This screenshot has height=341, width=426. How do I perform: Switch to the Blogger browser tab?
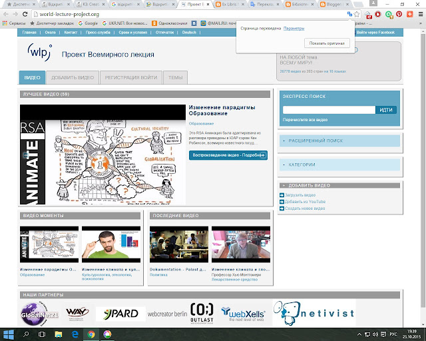[334, 5]
